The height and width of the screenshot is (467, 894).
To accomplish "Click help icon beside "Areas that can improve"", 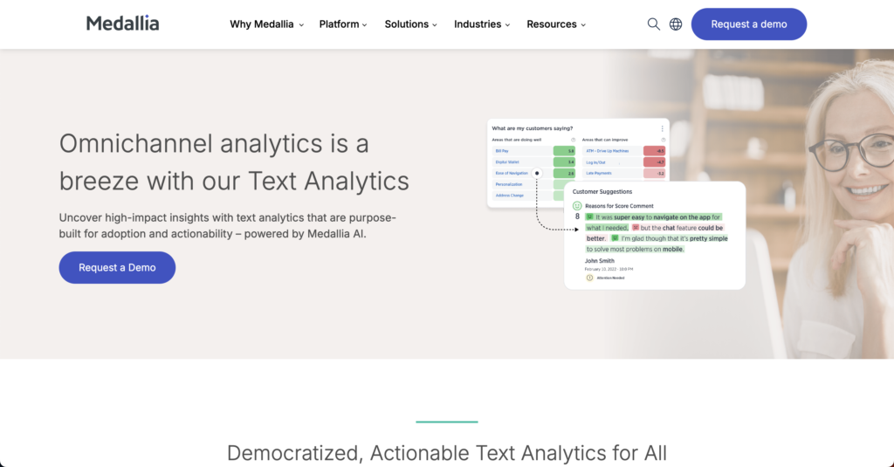I will click(x=663, y=140).
